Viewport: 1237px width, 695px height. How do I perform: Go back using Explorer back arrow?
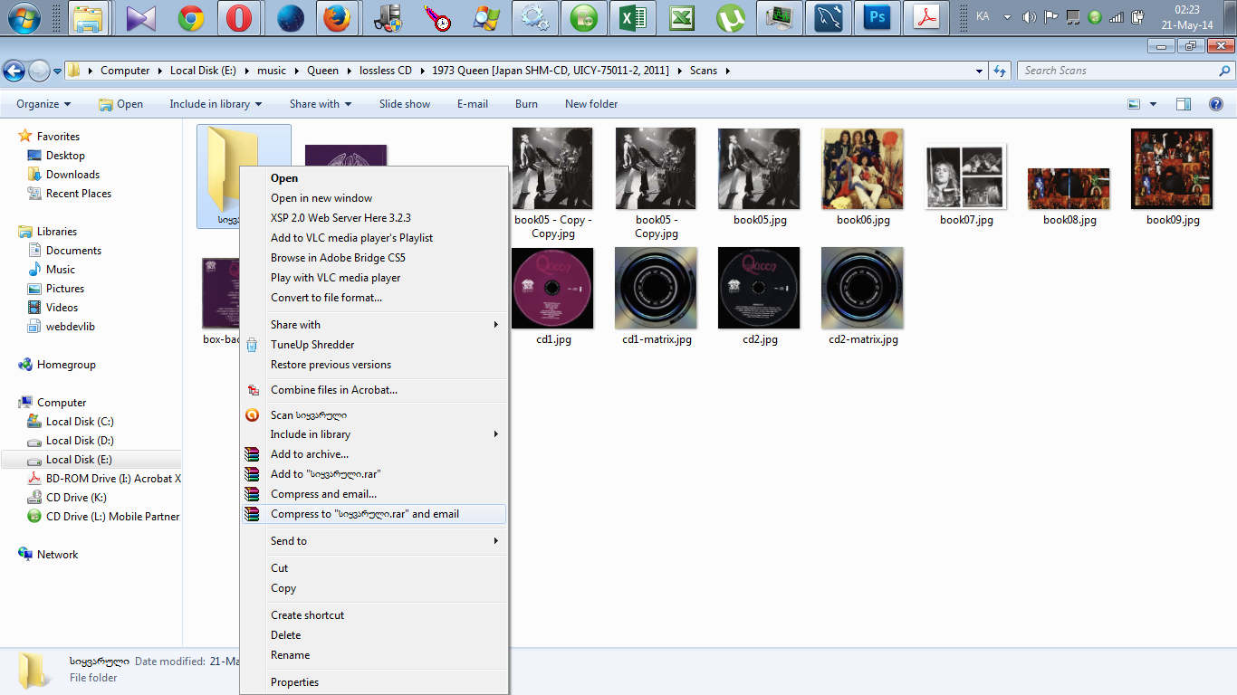point(14,71)
